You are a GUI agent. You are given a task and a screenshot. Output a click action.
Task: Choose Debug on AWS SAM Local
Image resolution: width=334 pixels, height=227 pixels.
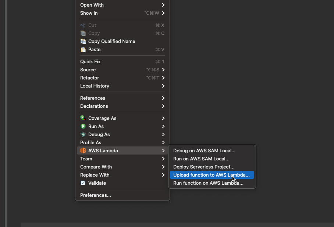tap(212, 151)
